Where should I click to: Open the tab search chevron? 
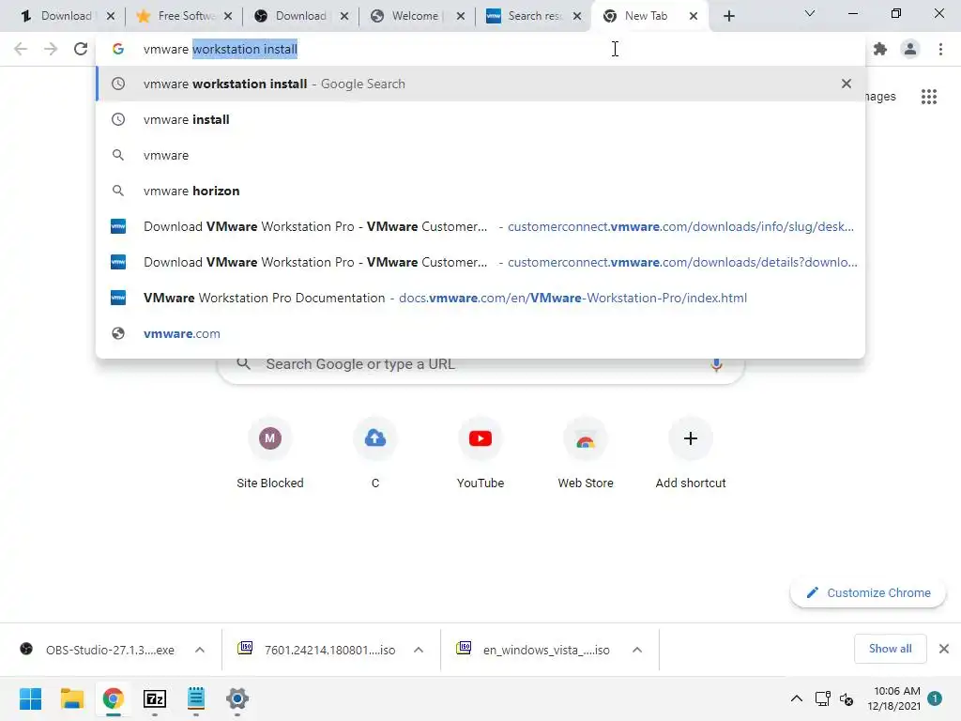click(810, 13)
